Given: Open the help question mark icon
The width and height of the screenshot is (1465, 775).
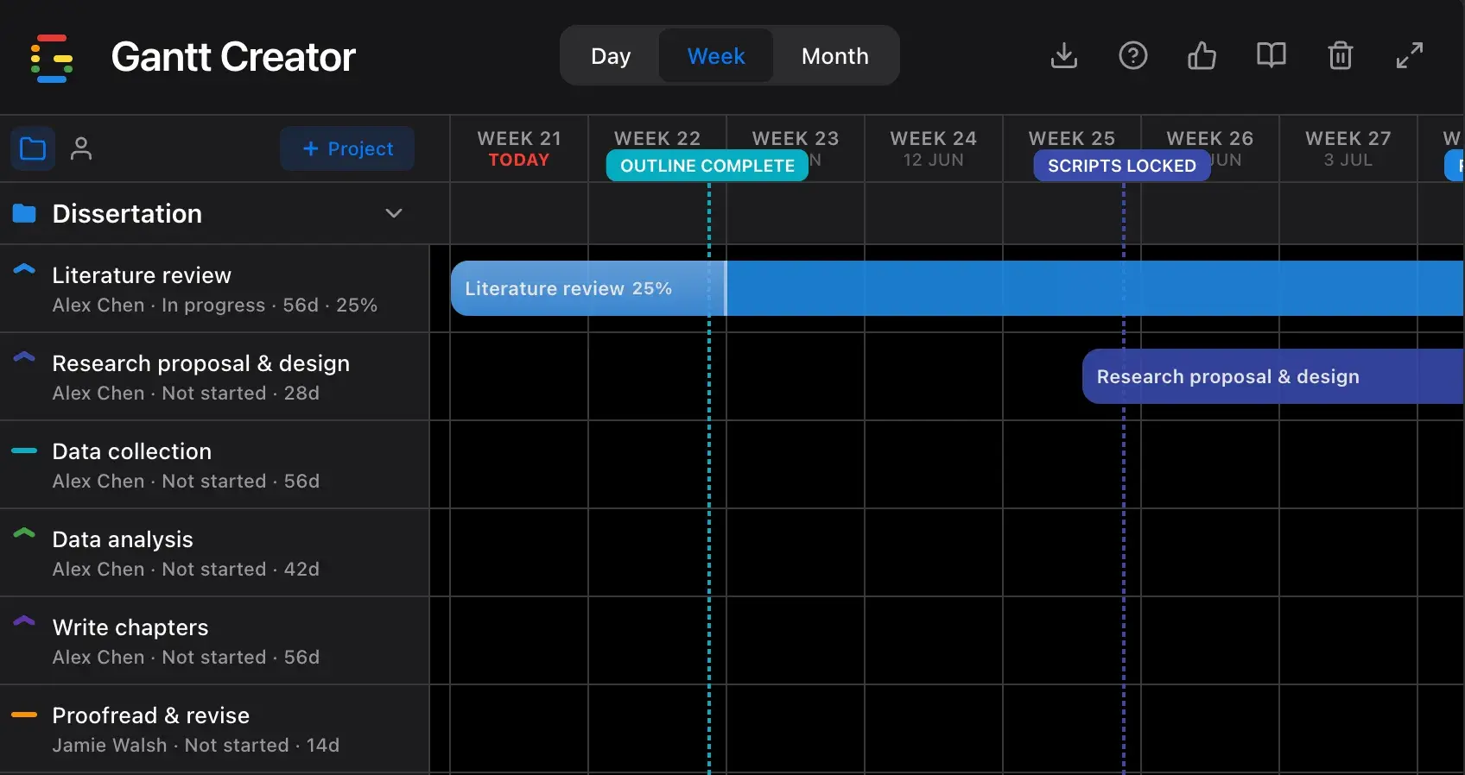Looking at the screenshot, I should [1133, 56].
